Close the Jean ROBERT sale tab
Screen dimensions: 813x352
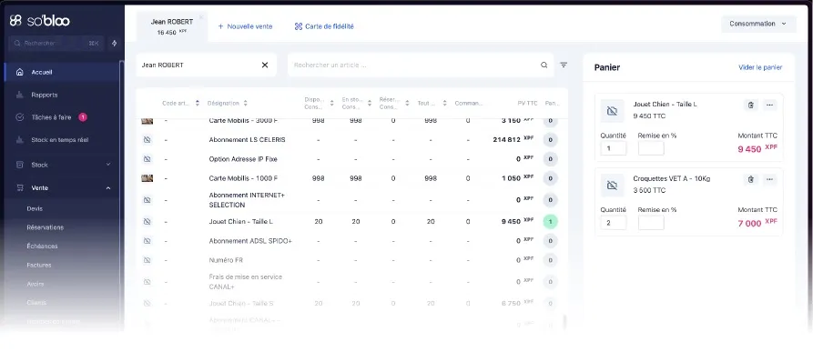coord(201,17)
